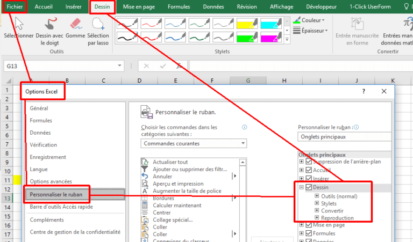The height and width of the screenshot is (242, 413).
Task: Click the Aperçu et impression icon
Action: click(145, 184)
